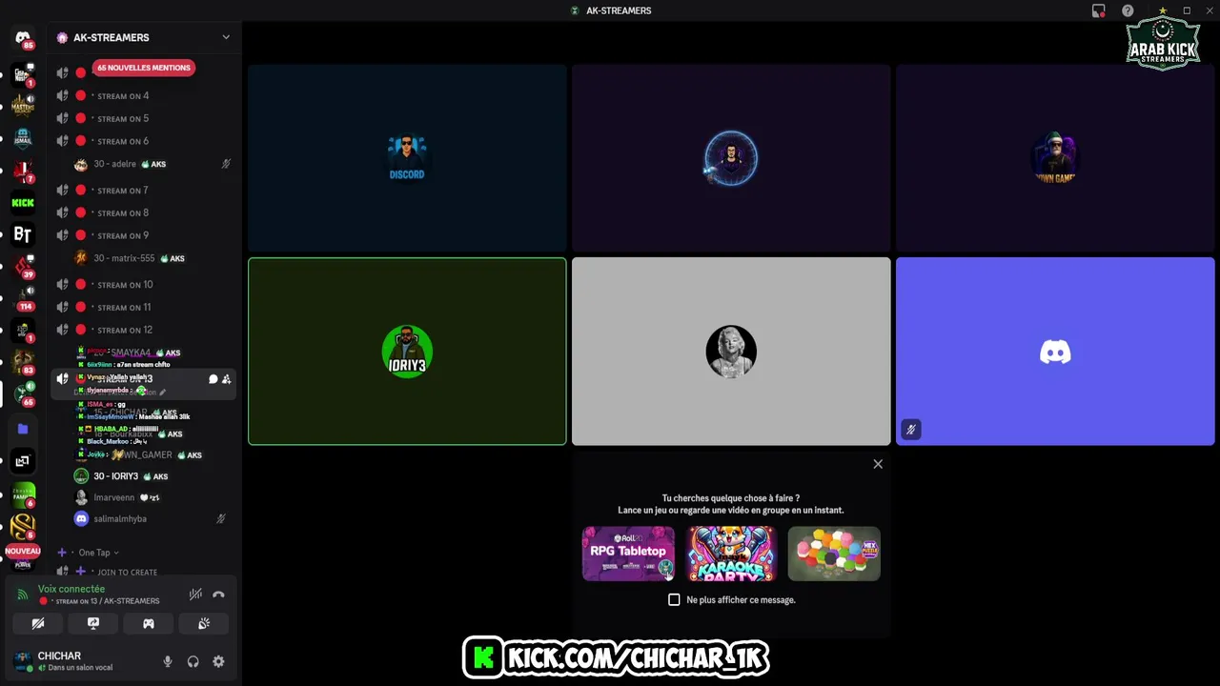Toggle noise suppression in voice panel
Screen dimensions: 1220x686
point(195,595)
